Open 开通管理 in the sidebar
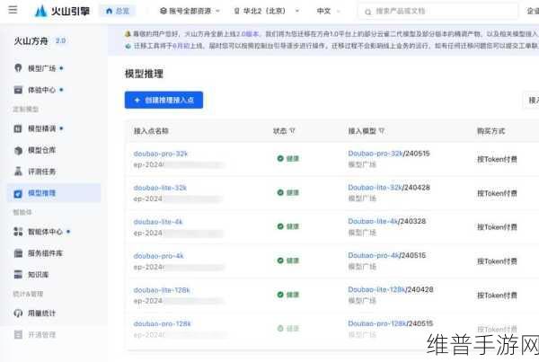Viewport: 539px width, 362px height. [x=41, y=334]
